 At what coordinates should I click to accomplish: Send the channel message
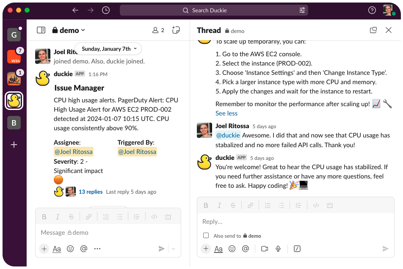(x=161, y=249)
